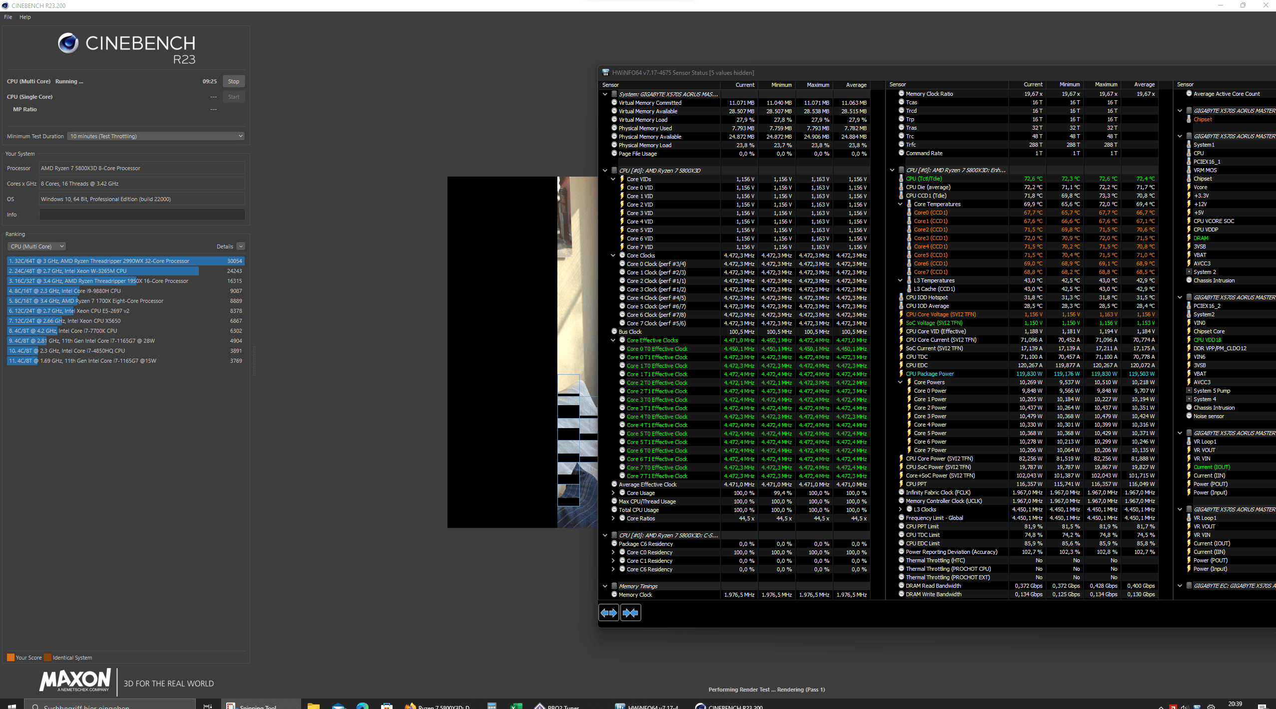Collapse the Core Powers tree node
This screenshot has height=709, width=1276.
900,382
